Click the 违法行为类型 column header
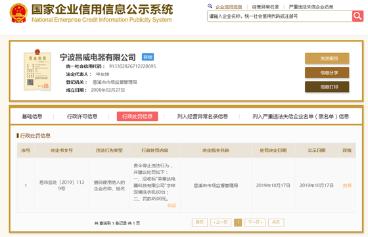Viewport: 368px width, 237px height. pyautogui.click(x=109, y=150)
